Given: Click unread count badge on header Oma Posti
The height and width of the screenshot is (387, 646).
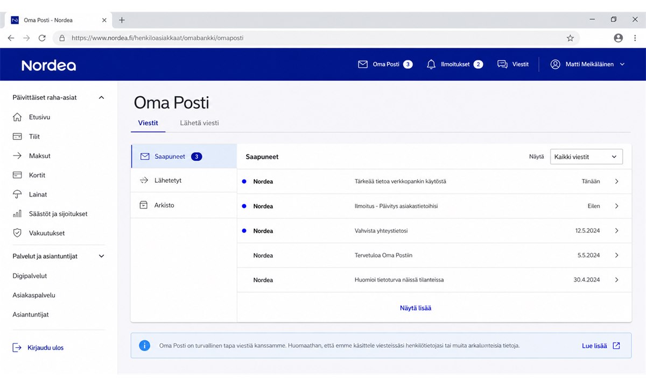Looking at the screenshot, I should pos(408,64).
